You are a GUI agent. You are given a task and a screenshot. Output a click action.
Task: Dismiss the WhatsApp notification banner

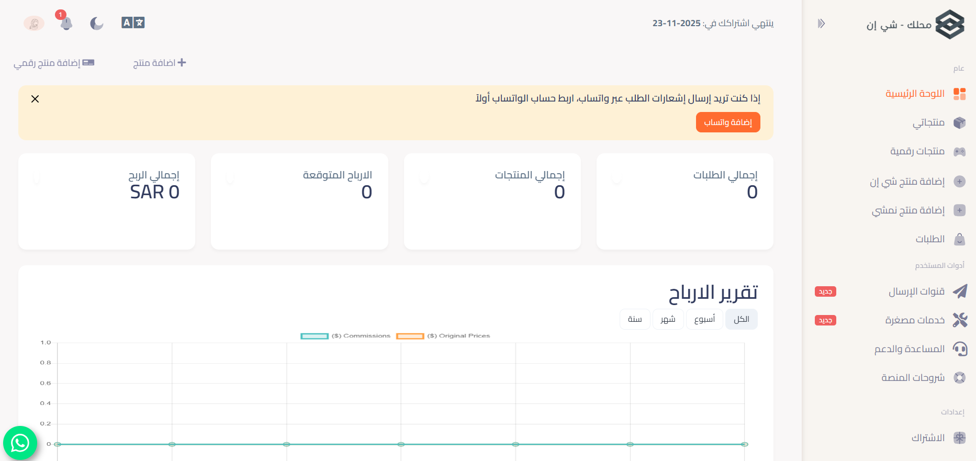[35, 99]
